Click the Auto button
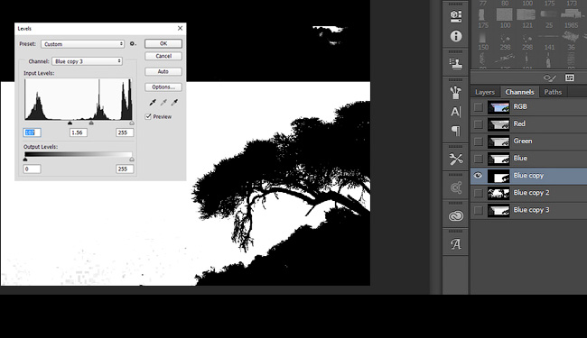587x338 pixels. point(163,71)
